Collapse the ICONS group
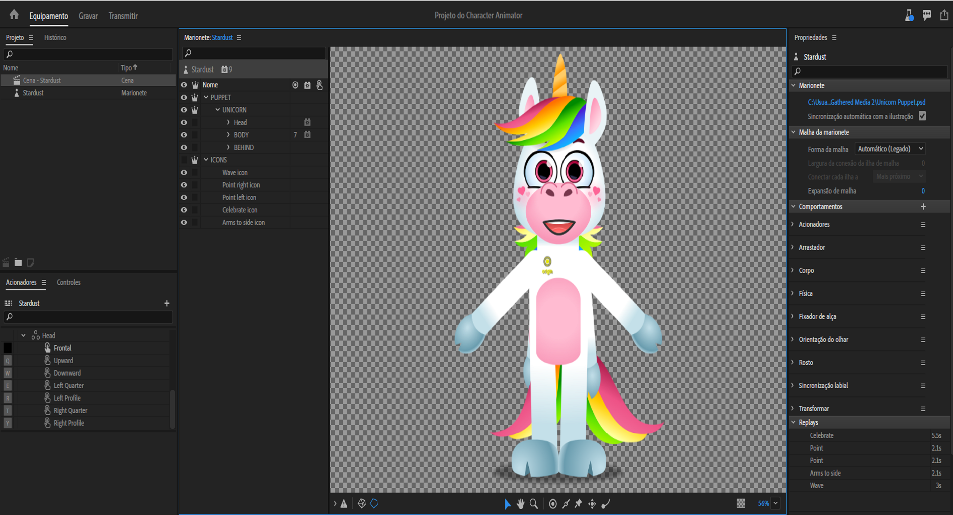953x515 pixels. click(x=207, y=160)
